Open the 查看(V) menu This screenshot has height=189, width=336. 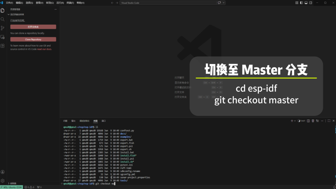[40, 3]
